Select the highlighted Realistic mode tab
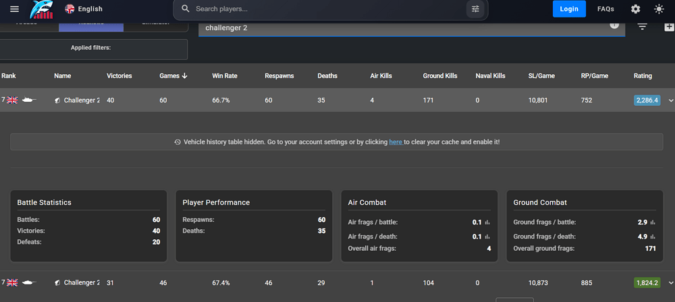 91,26
